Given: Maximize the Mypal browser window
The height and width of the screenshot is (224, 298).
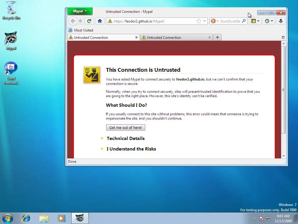Looking at the screenshot, I should point(271,13).
